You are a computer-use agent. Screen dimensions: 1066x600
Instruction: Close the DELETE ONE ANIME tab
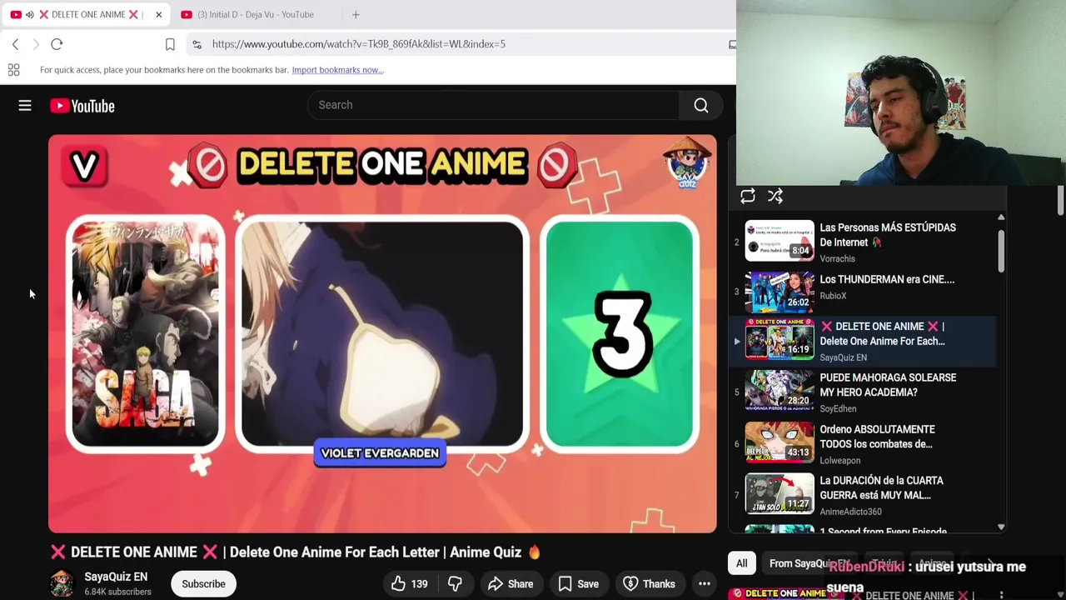coord(158,14)
